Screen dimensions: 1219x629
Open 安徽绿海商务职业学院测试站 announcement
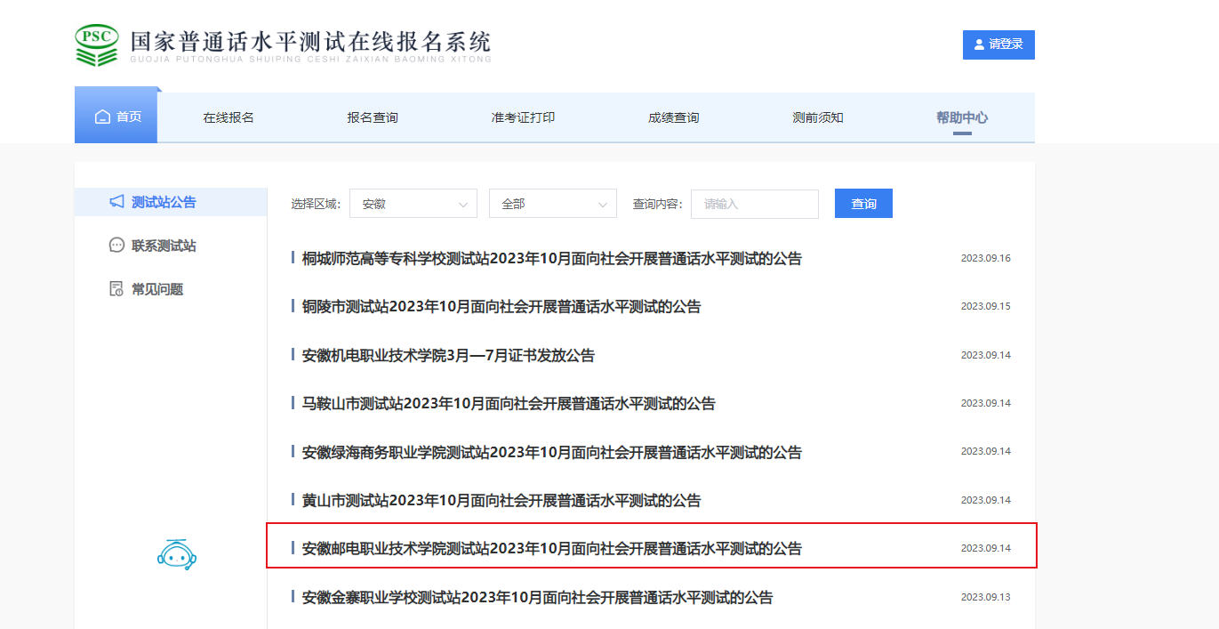[x=552, y=452]
